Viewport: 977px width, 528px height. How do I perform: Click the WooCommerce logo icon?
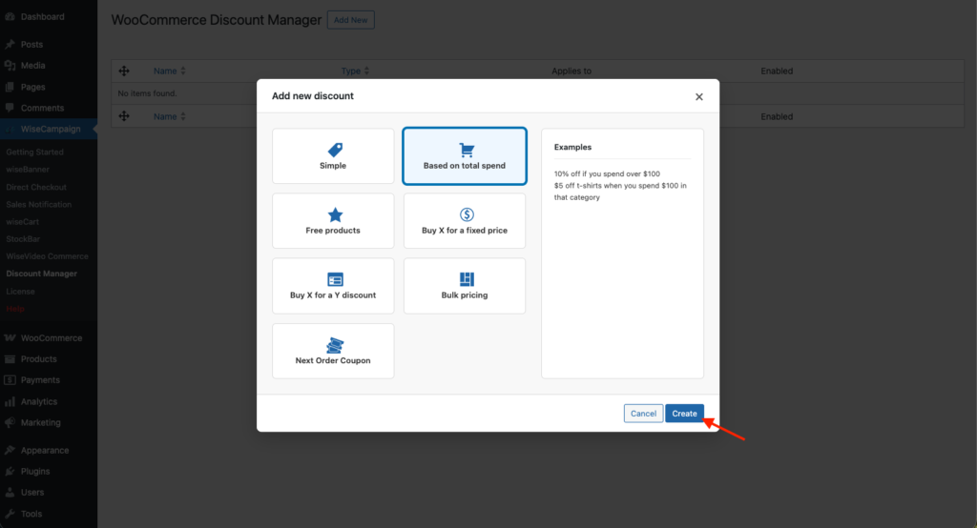[10, 338]
